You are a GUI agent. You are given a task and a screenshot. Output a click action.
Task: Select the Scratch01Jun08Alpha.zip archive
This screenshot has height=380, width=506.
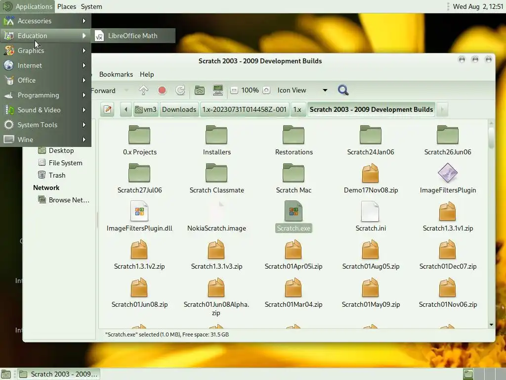click(216, 297)
